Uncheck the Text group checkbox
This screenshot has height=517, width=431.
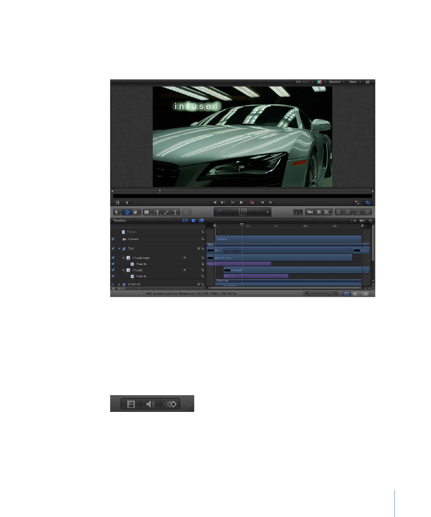(113, 248)
